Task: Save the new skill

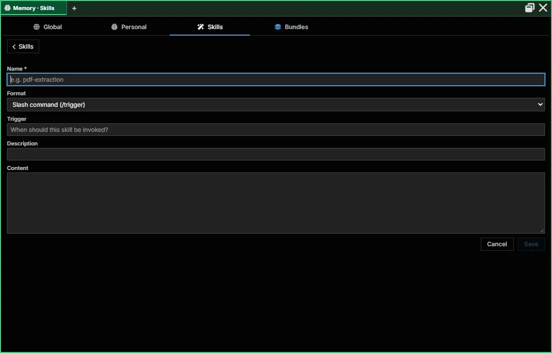Action: pos(531,244)
